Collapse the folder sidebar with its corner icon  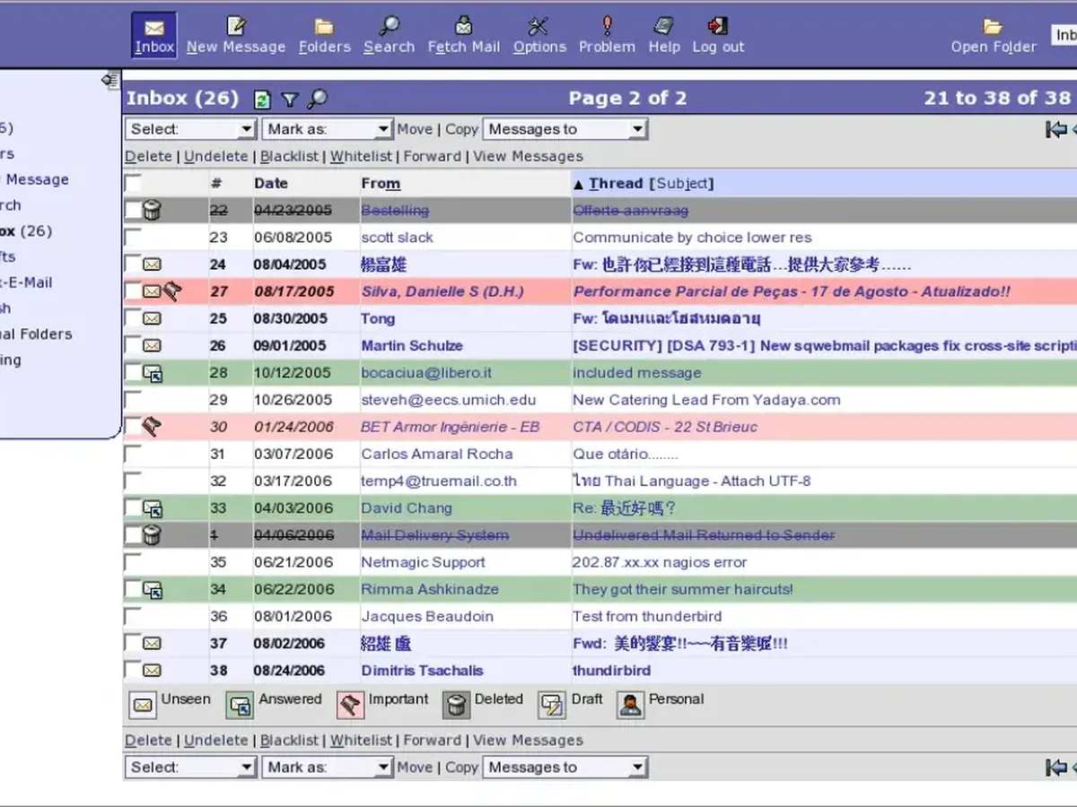(111, 80)
